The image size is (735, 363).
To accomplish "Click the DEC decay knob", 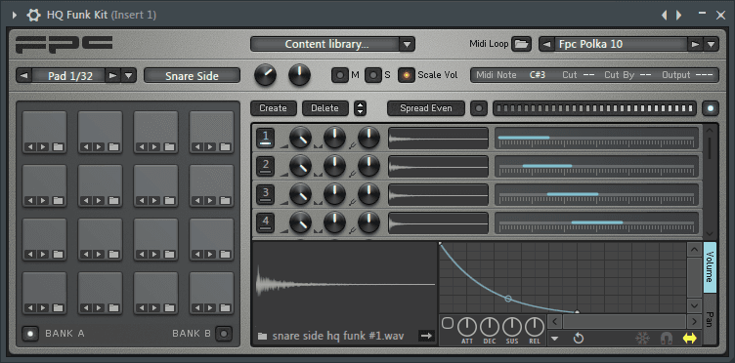I will point(490,327).
